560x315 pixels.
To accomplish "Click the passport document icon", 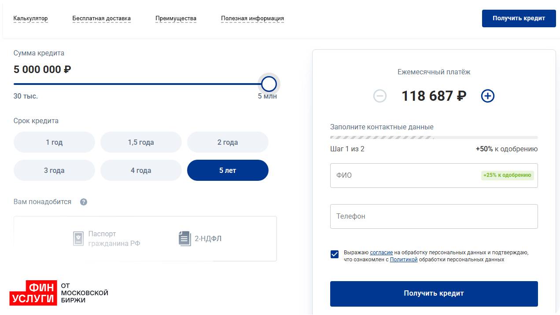I will pyautogui.click(x=78, y=238).
